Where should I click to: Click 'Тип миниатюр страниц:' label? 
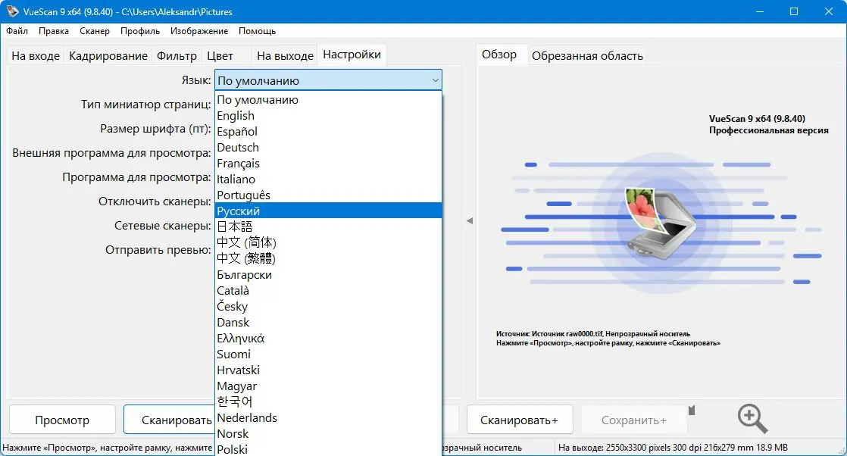click(x=146, y=105)
